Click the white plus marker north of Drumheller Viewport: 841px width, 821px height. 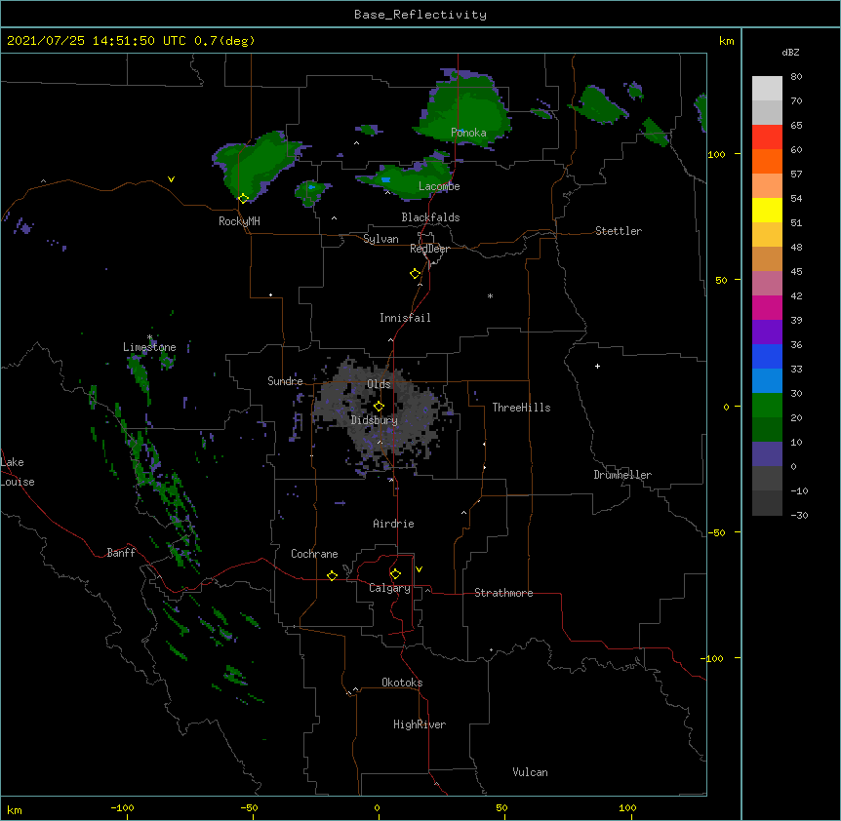tap(597, 366)
